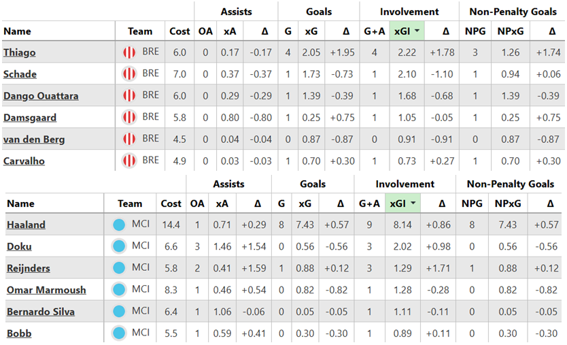Open the Bernardo Silva player page
The height and width of the screenshot is (345, 567).
(40, 312)
